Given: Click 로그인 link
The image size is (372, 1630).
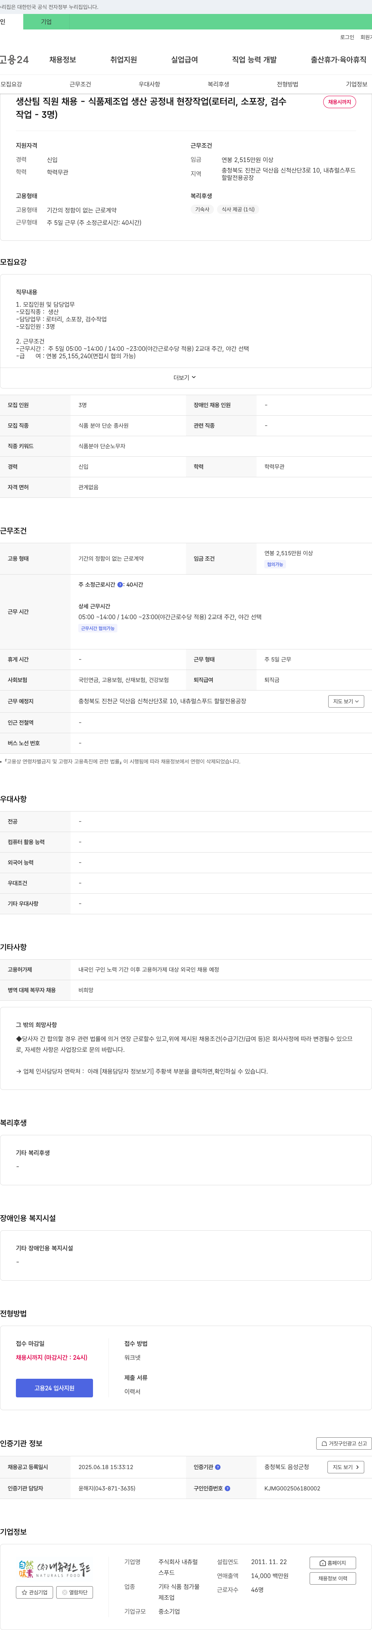Looking at the screenshot, I should click(x=347, y=37).
